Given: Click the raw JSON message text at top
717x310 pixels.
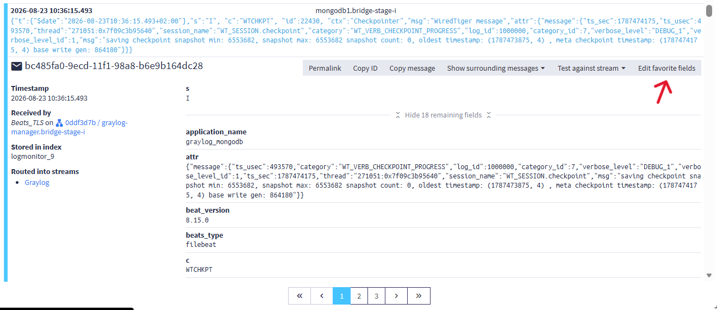Looking at the screenshot, I should [x=356, y=35].
